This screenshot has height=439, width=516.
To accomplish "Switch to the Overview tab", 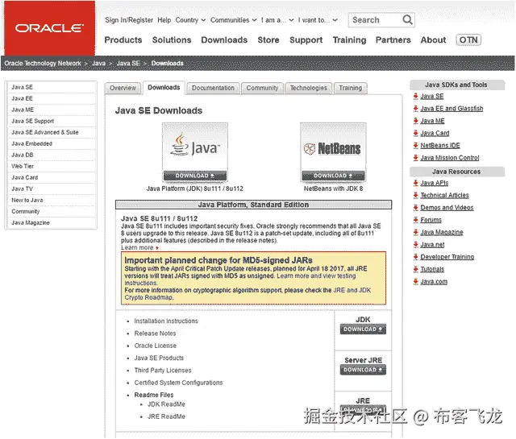I will coord(123,88).
